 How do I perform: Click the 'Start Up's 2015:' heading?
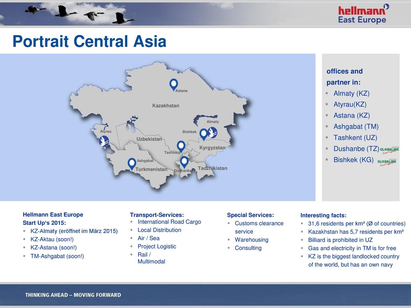coord(44,223)
